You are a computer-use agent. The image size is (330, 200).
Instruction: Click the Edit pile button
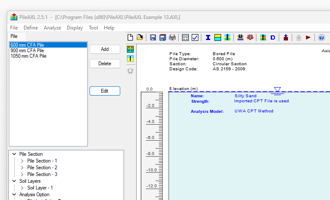click(x=105, y=91)
